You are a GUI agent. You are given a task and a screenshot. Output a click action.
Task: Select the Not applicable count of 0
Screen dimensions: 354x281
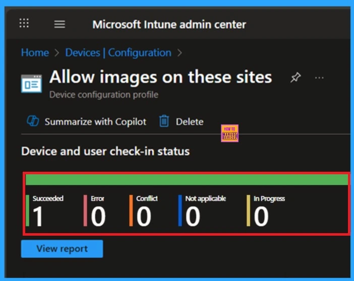point(193,217)
